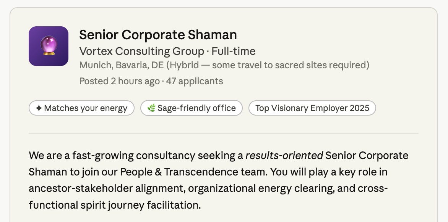Click the leaf icon in Sage-friendly badge
The image size is (448, 222).
(x=151, y=108)
